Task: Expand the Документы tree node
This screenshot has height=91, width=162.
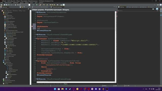Action: (x=2, y=79)
